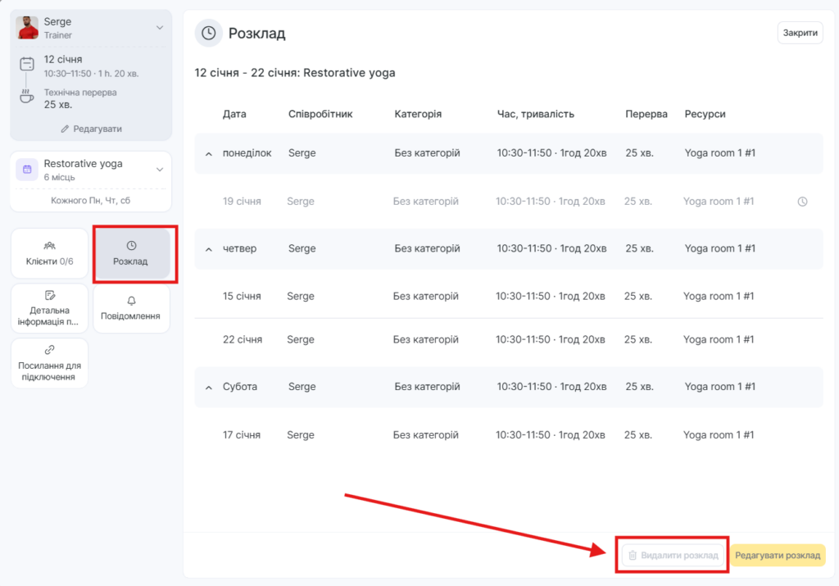Click the Restorative yoga purple calendar icon
Image resolution: width=839 pixels, height=586 pixels.
point(27,169)
